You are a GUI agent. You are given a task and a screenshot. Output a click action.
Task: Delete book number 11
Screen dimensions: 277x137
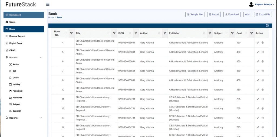263,99
